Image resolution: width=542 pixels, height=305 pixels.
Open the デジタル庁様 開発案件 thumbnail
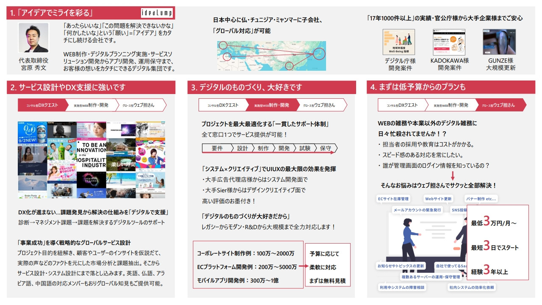pos(398,43)
